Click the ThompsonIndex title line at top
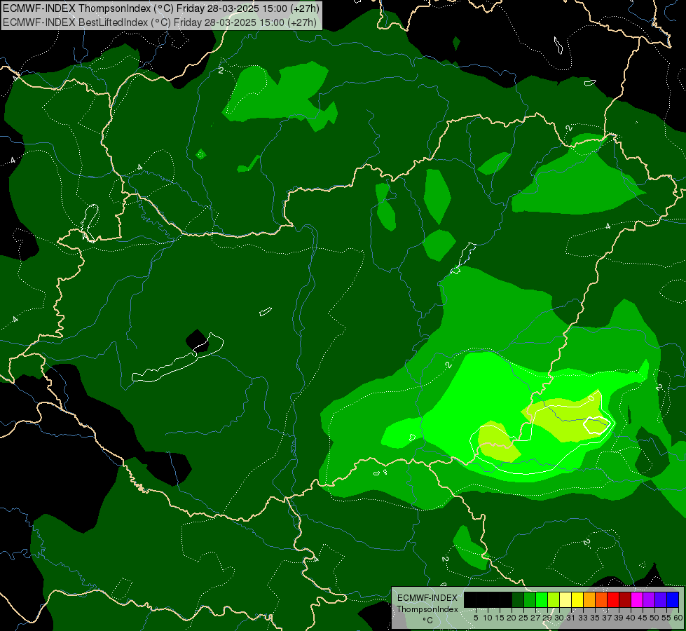Viewport: 686px width, 631px height. point(161,8)
